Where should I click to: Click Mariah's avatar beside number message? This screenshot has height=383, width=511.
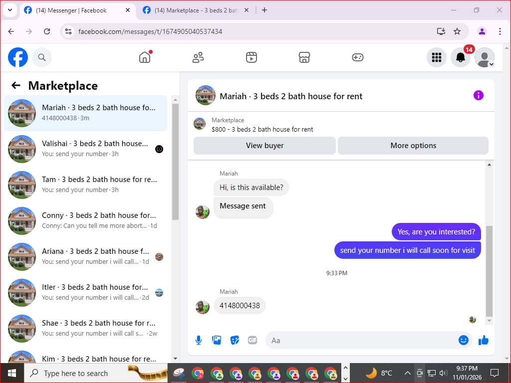pos(203,307)
